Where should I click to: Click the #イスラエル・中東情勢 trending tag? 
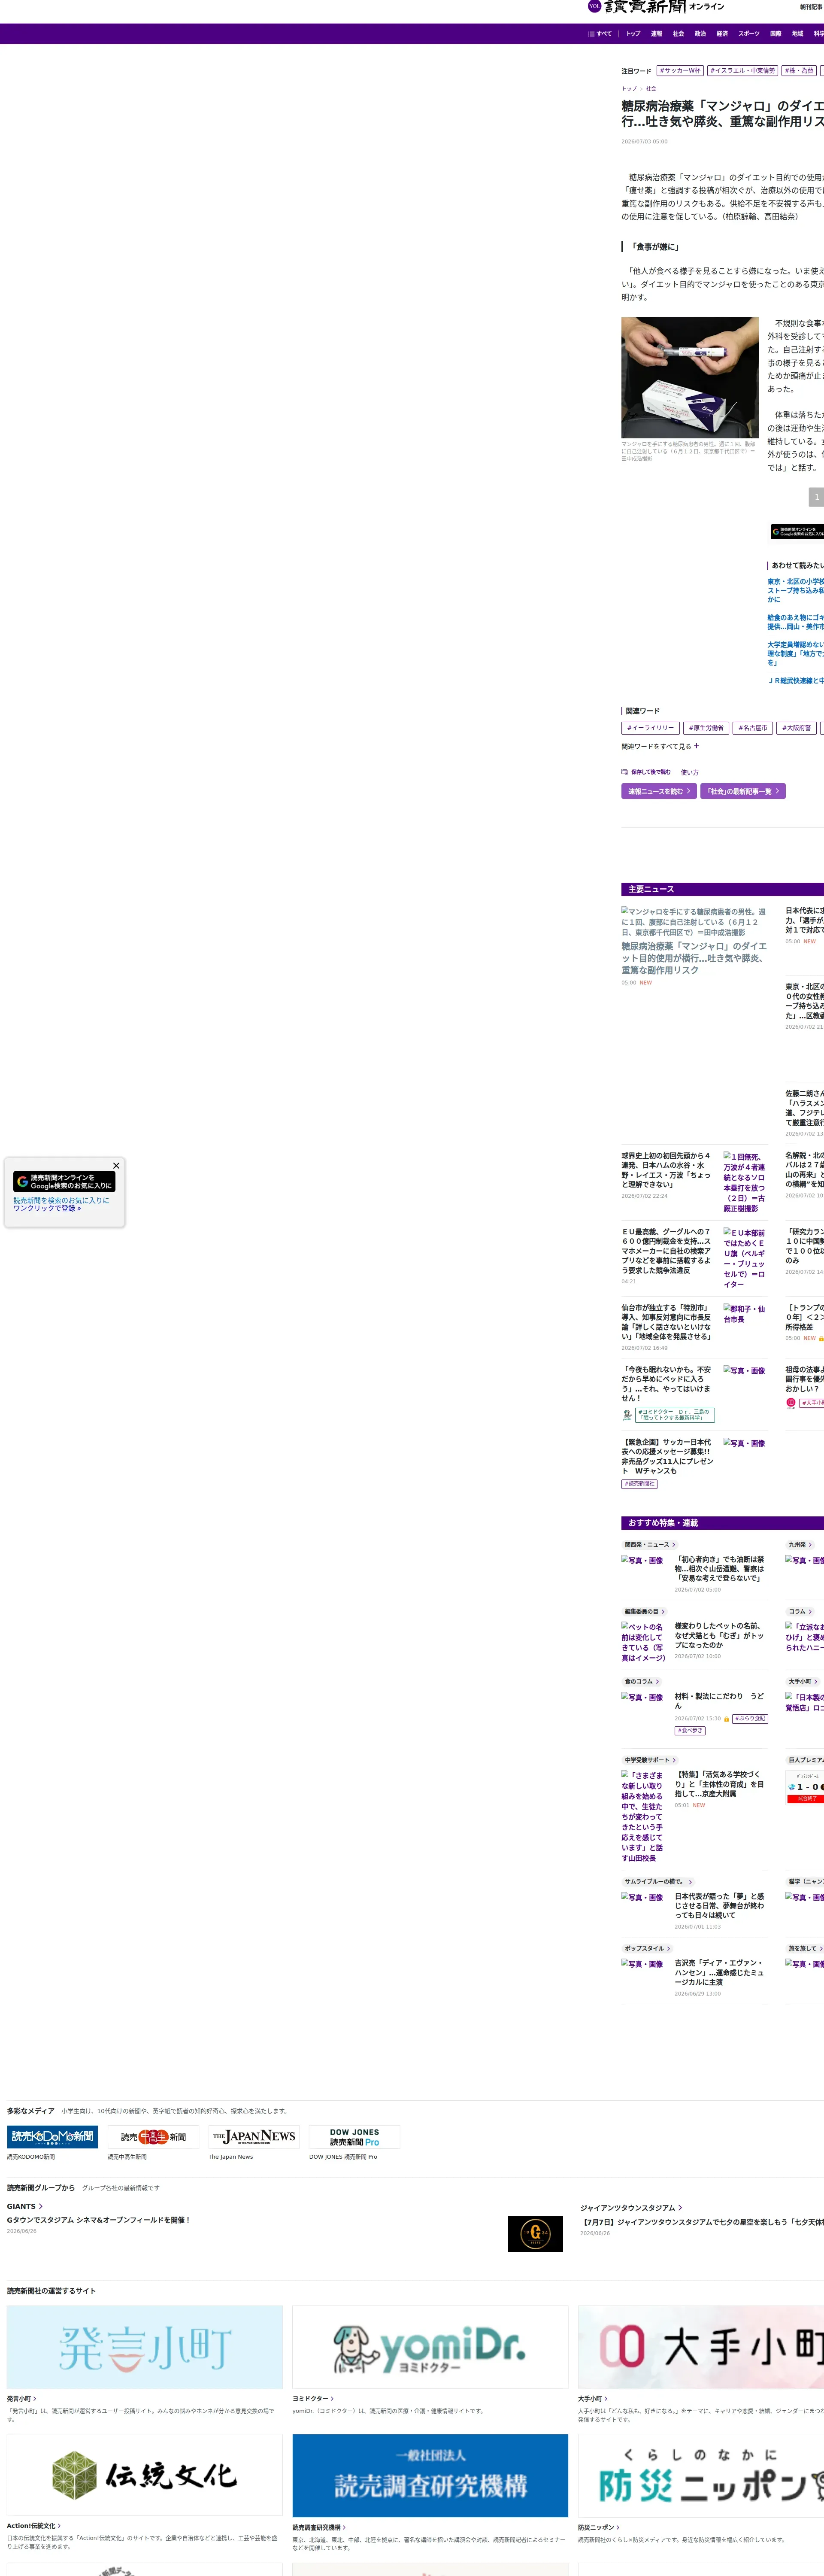(x=743, y=71)
